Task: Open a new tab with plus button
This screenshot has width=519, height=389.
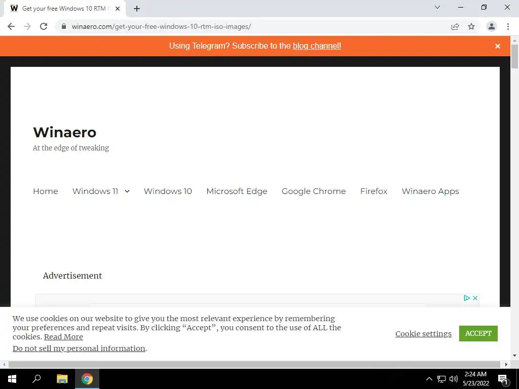Action: pos(137,9)
